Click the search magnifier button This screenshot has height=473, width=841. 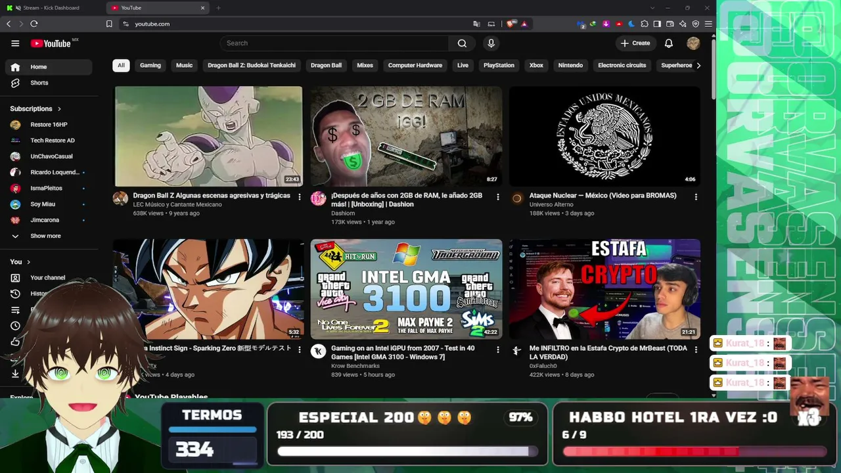(x=462, y=43)
